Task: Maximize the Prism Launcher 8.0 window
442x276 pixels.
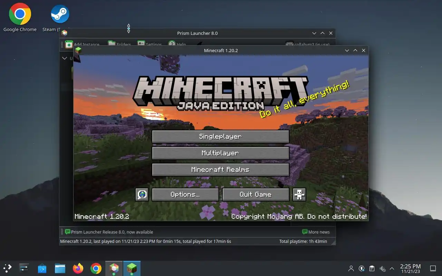Action: click(x=323, y=33)
